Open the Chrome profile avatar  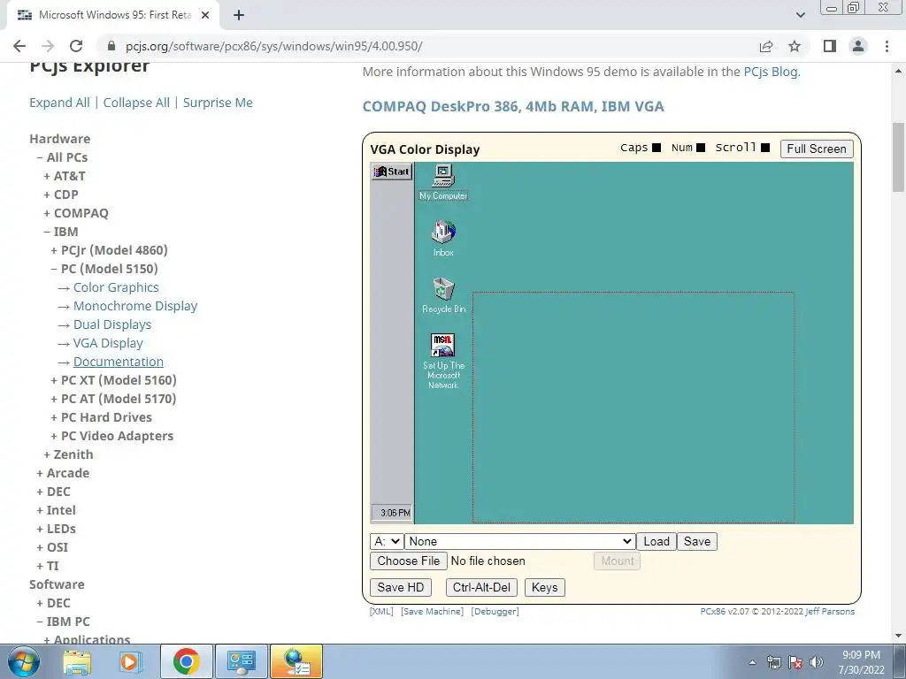858,46
